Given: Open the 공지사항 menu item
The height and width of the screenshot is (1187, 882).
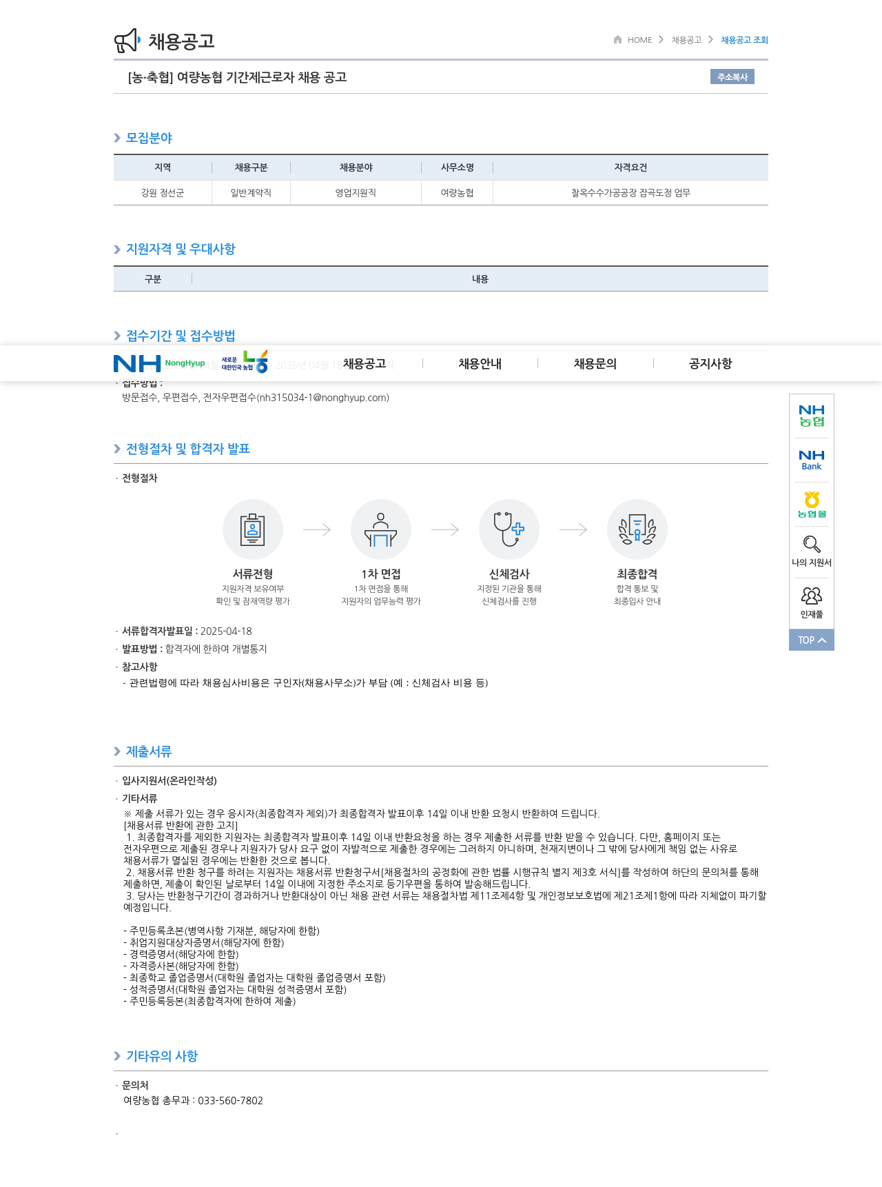Looking at the screenshot, I should coord(710,363).
